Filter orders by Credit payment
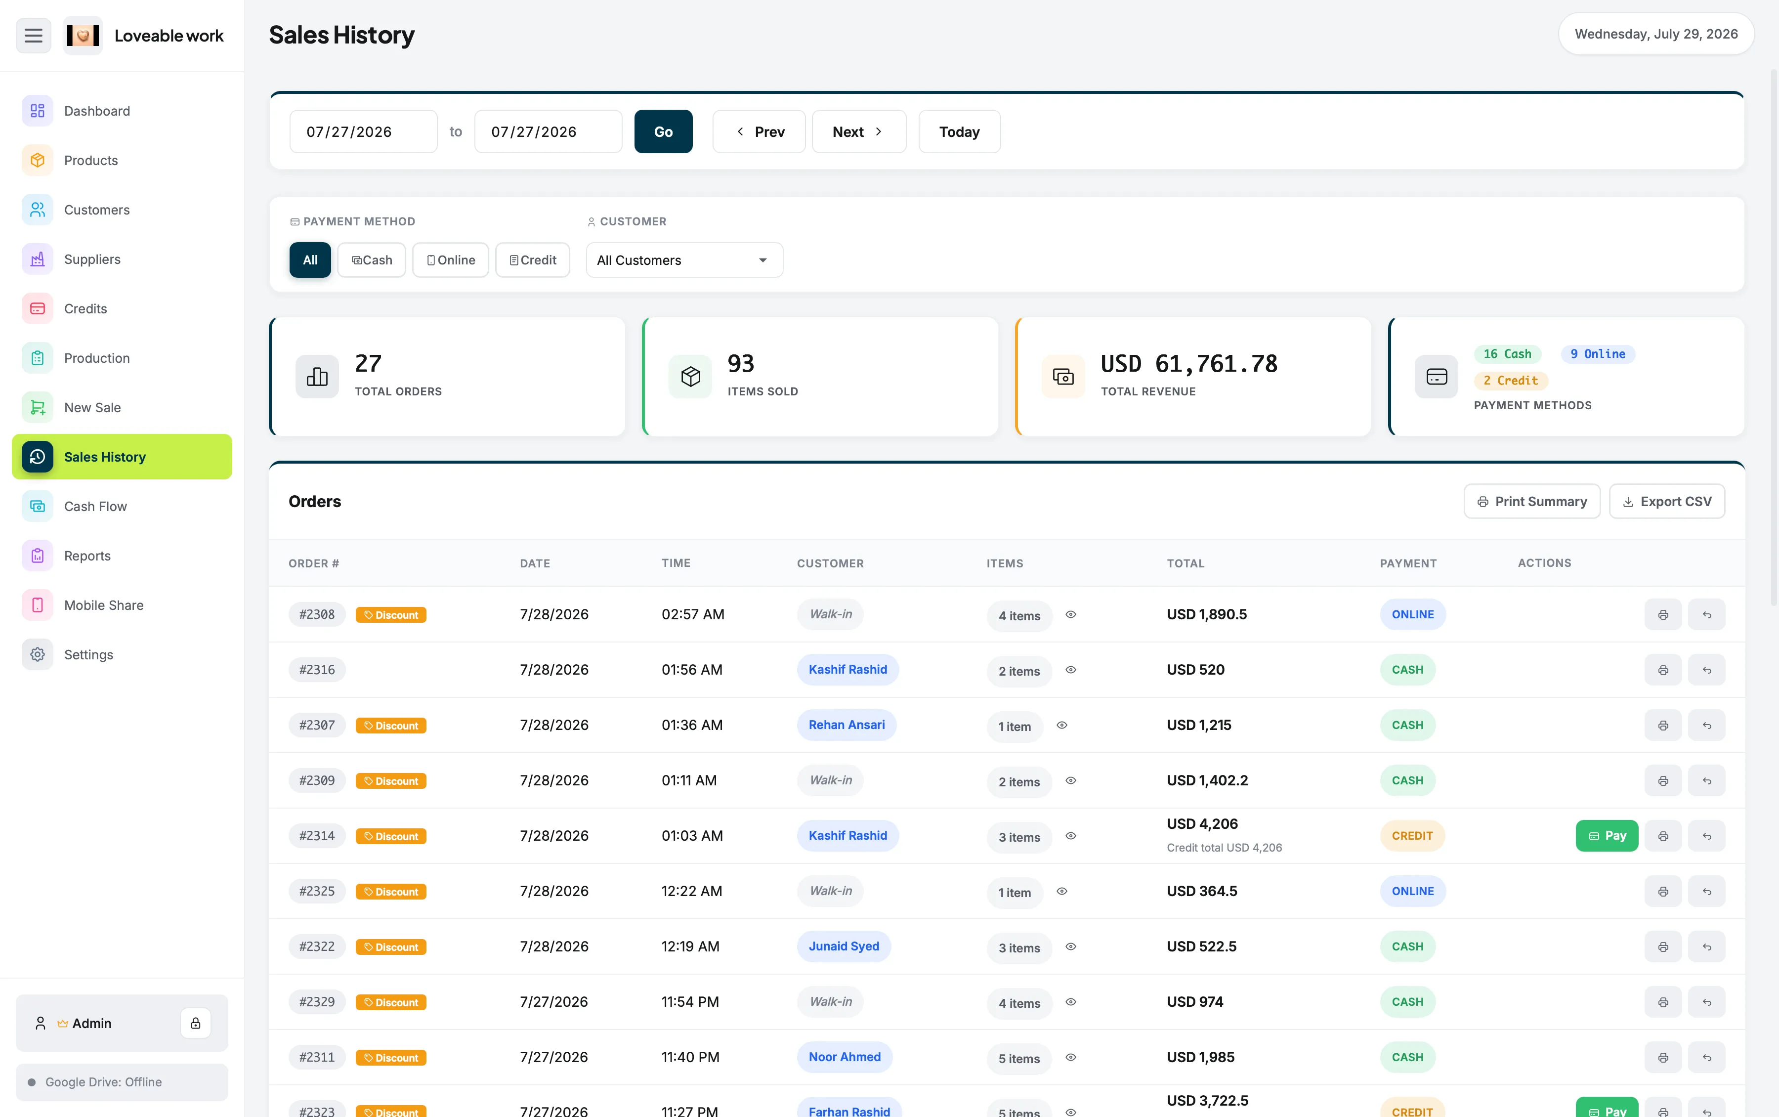Screen dimensions: 1779x1117 point(532,260)
